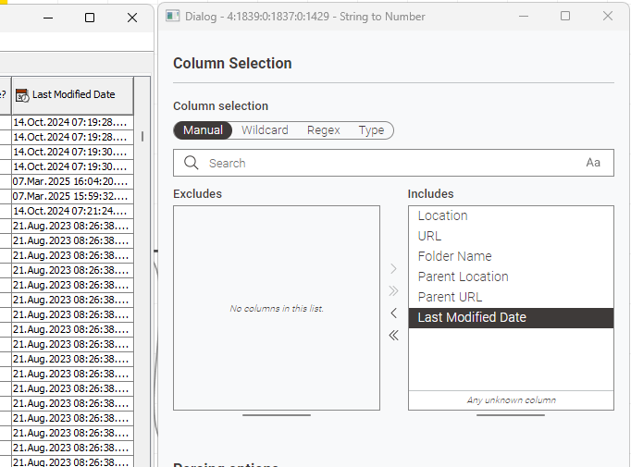Select Parent Location in Includes list
Image resolution: width=631 pixels, height=467 pixels.
[x=463, y=277]
